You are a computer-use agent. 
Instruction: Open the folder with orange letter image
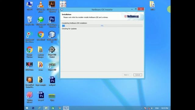pos(41,66)
